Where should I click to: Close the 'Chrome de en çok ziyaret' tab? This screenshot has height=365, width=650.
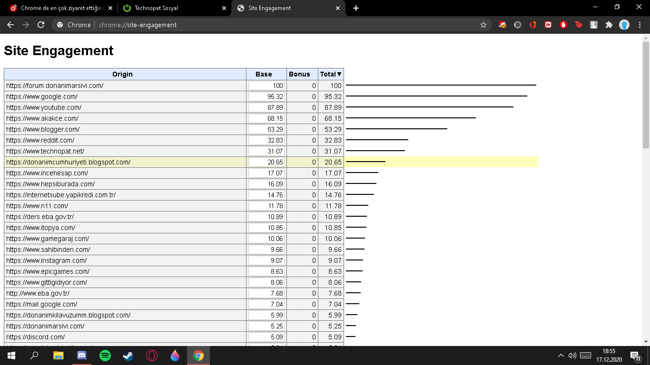tap(110, 8)
